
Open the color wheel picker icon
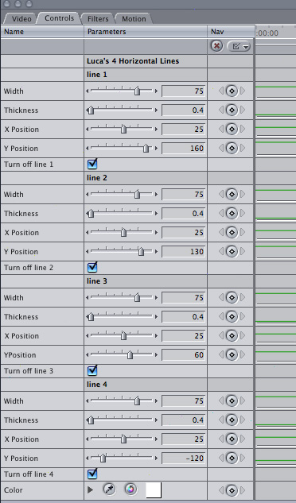point(130,489)
